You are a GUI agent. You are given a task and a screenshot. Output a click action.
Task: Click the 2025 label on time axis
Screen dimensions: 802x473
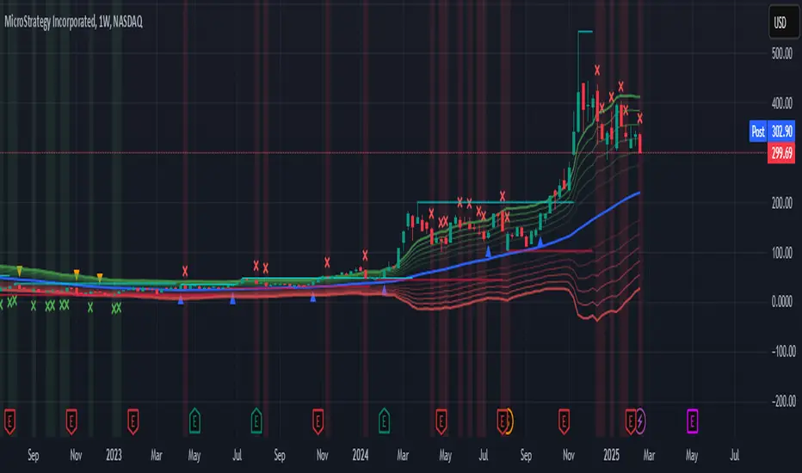[611, 455]
